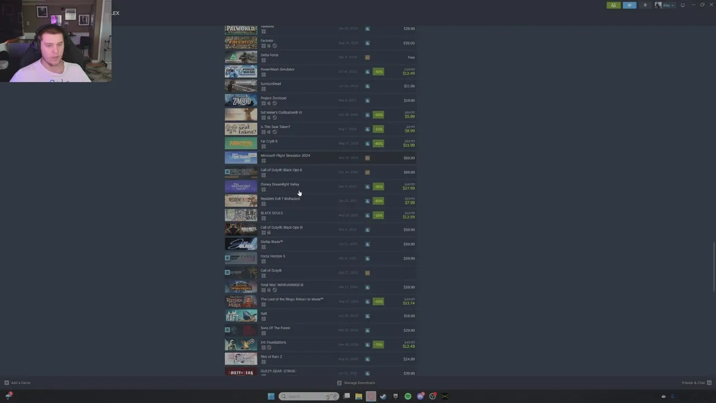Click review icon for SurrounDead
The height and width of the screenshot is (403, 716).
368,86
